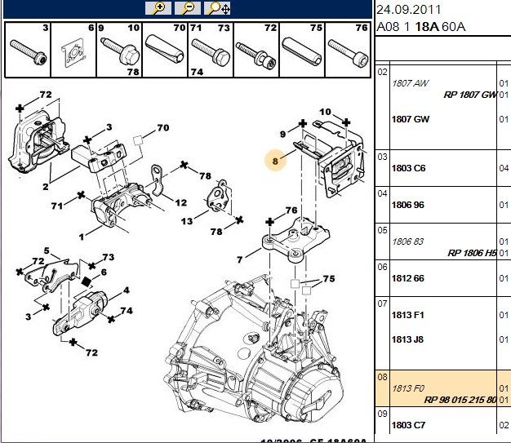Click row index 07 in parts list
This screenshot has width=511, height=443.
tap(382, 304)
